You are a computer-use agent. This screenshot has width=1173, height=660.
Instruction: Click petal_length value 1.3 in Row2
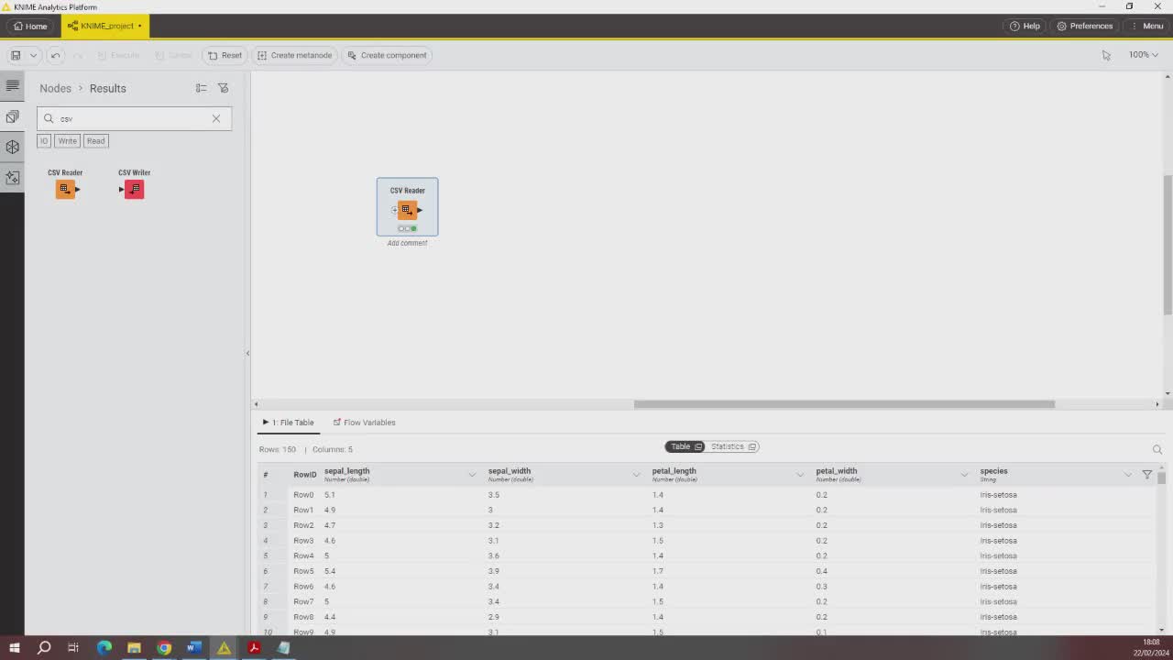(x=658, y=525)
